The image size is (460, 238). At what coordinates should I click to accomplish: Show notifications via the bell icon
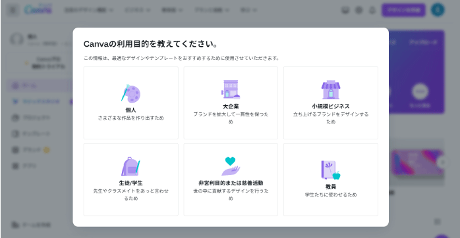point(372,11)
